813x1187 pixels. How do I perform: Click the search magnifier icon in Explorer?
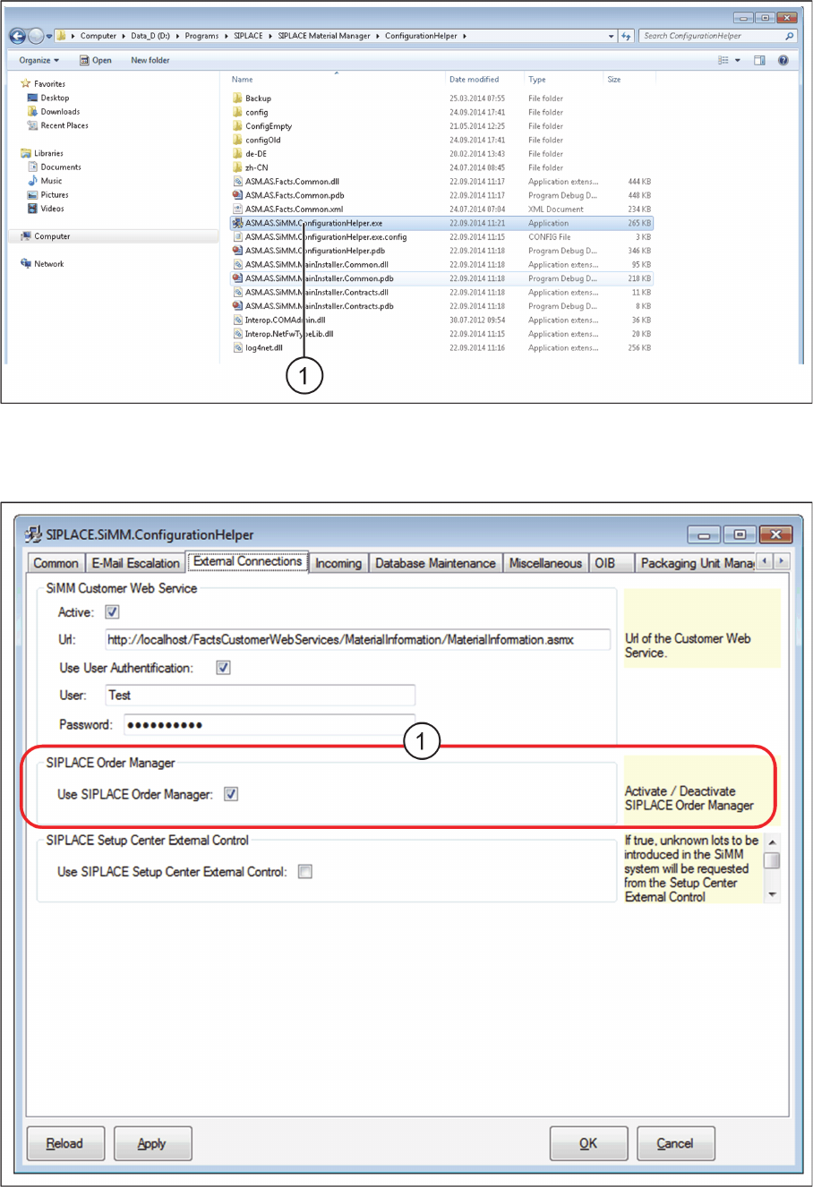789,36
